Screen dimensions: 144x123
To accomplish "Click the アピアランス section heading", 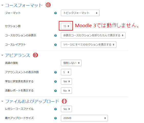I will click(18, 55).
